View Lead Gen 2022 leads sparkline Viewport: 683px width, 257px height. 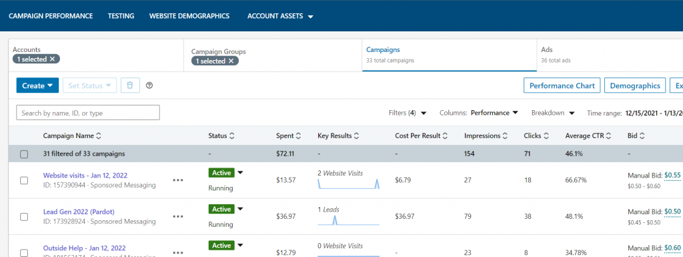click(348, 220)
